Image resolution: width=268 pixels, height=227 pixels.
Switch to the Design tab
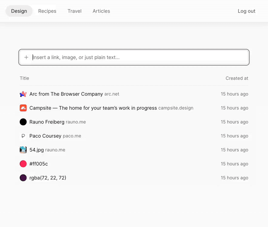pos(19,11)
